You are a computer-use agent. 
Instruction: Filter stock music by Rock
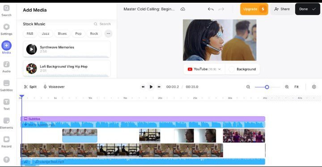(x=94, y=33)
